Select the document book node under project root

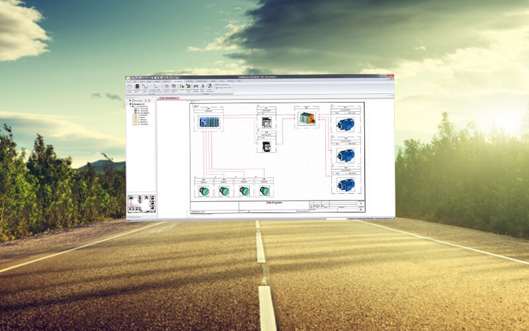click(x=140, y=106)
